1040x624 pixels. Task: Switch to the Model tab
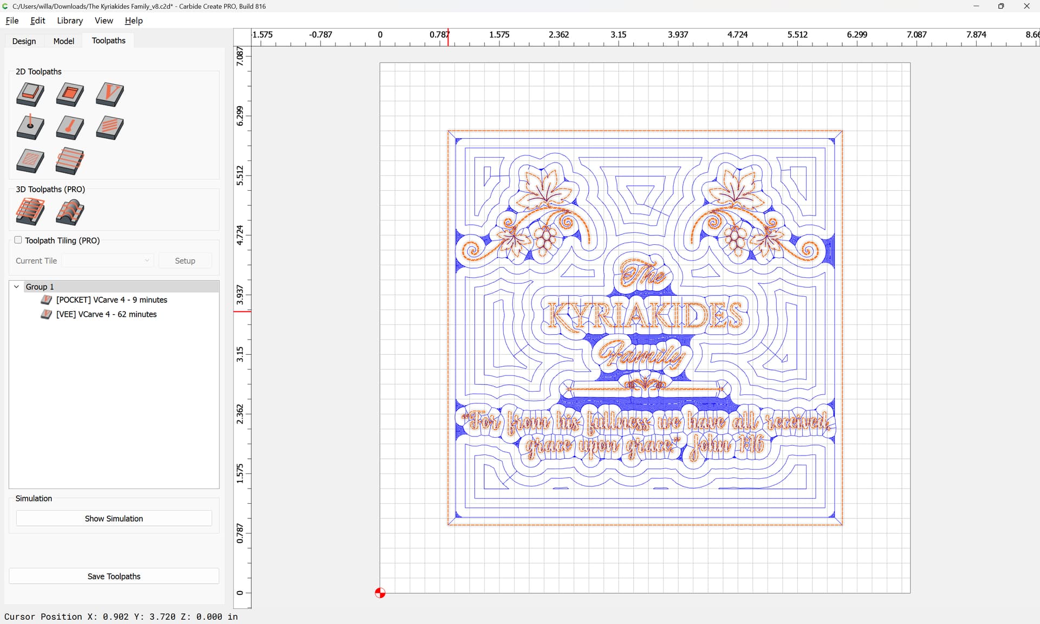coord(63,41)
